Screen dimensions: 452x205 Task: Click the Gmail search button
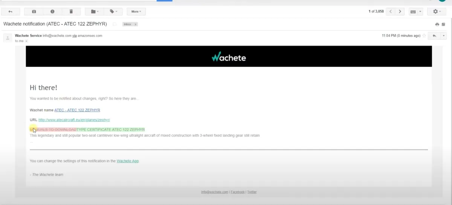(x=164, y=0)
